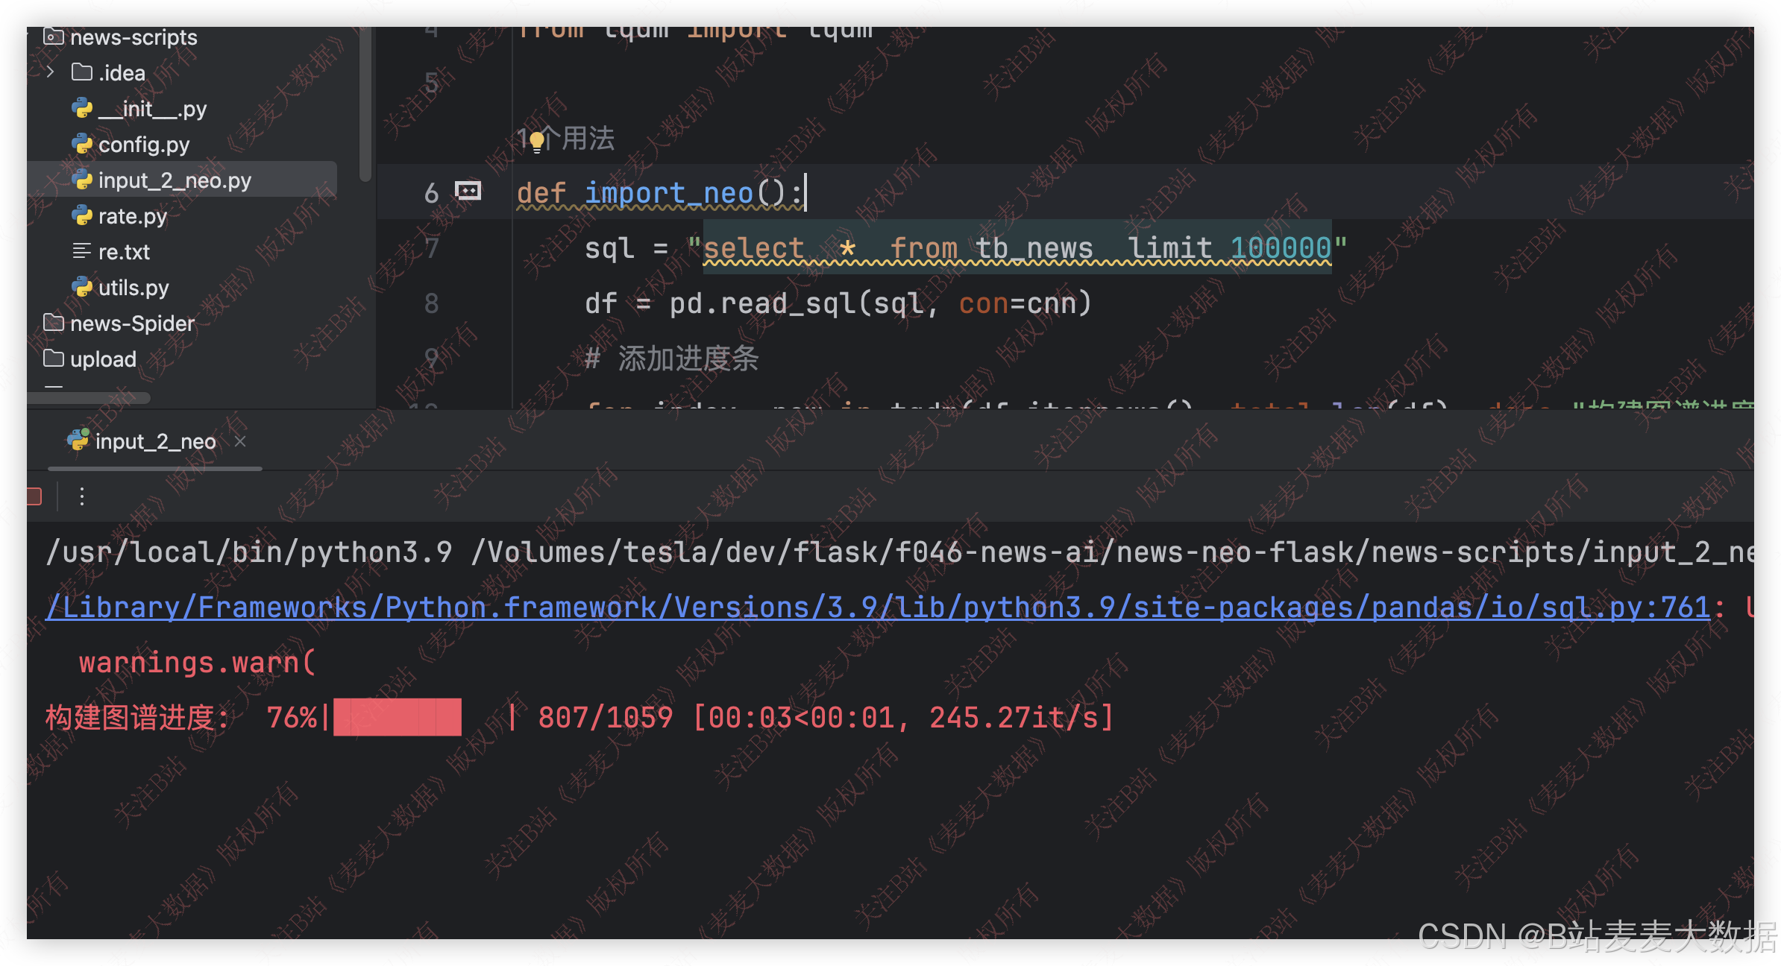
Task: Open the re.txt text file
Action: [x=123, y=252]
